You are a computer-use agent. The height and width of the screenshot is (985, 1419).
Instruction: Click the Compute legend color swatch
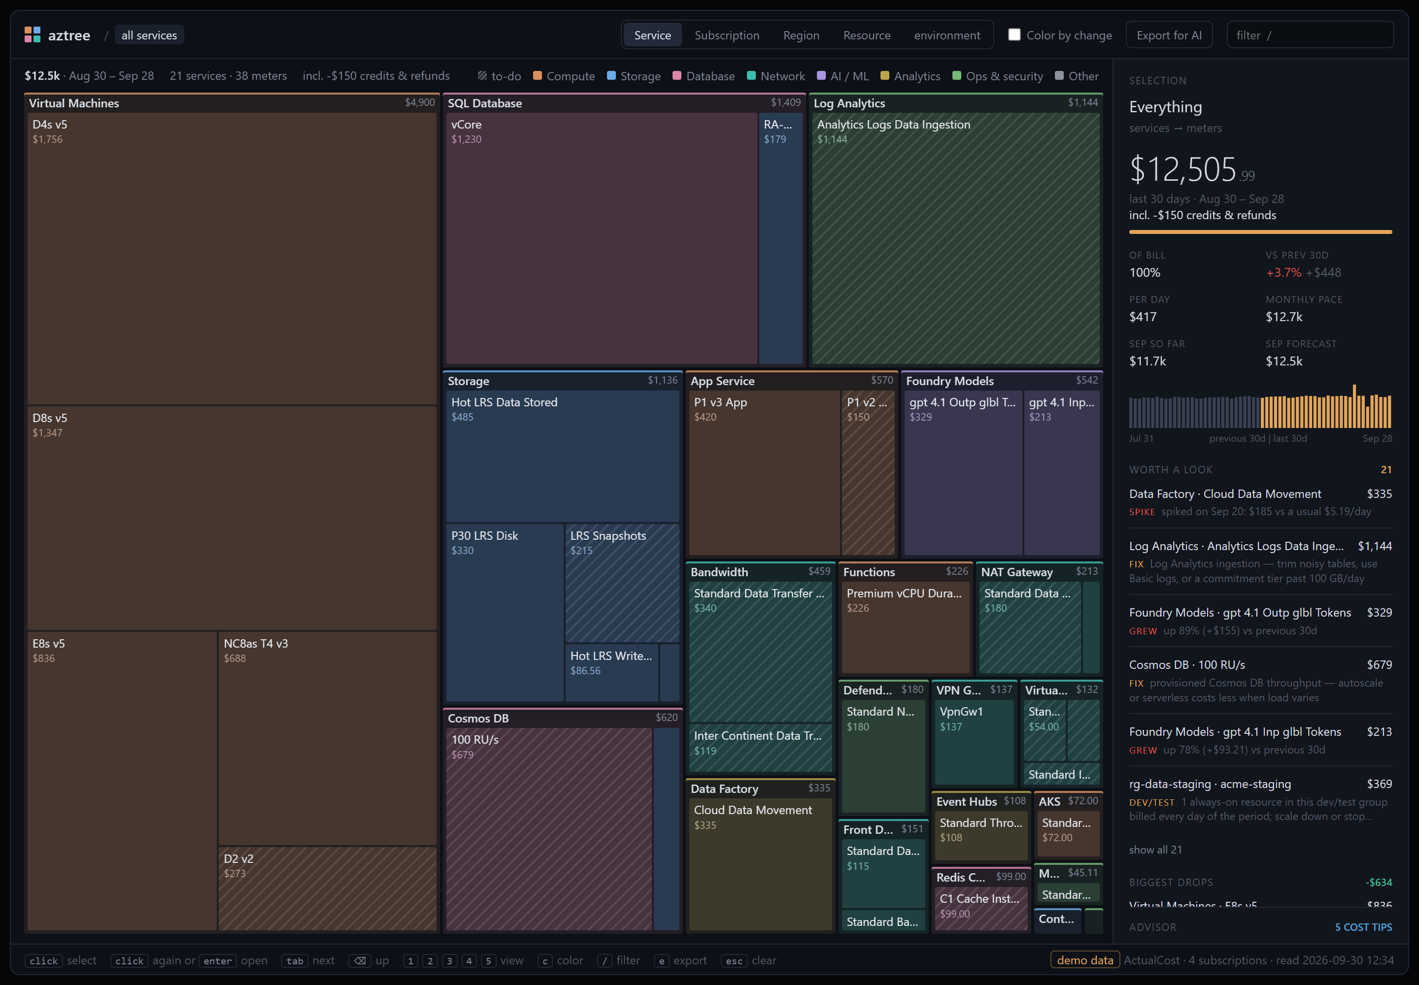(x=537, y=75)
